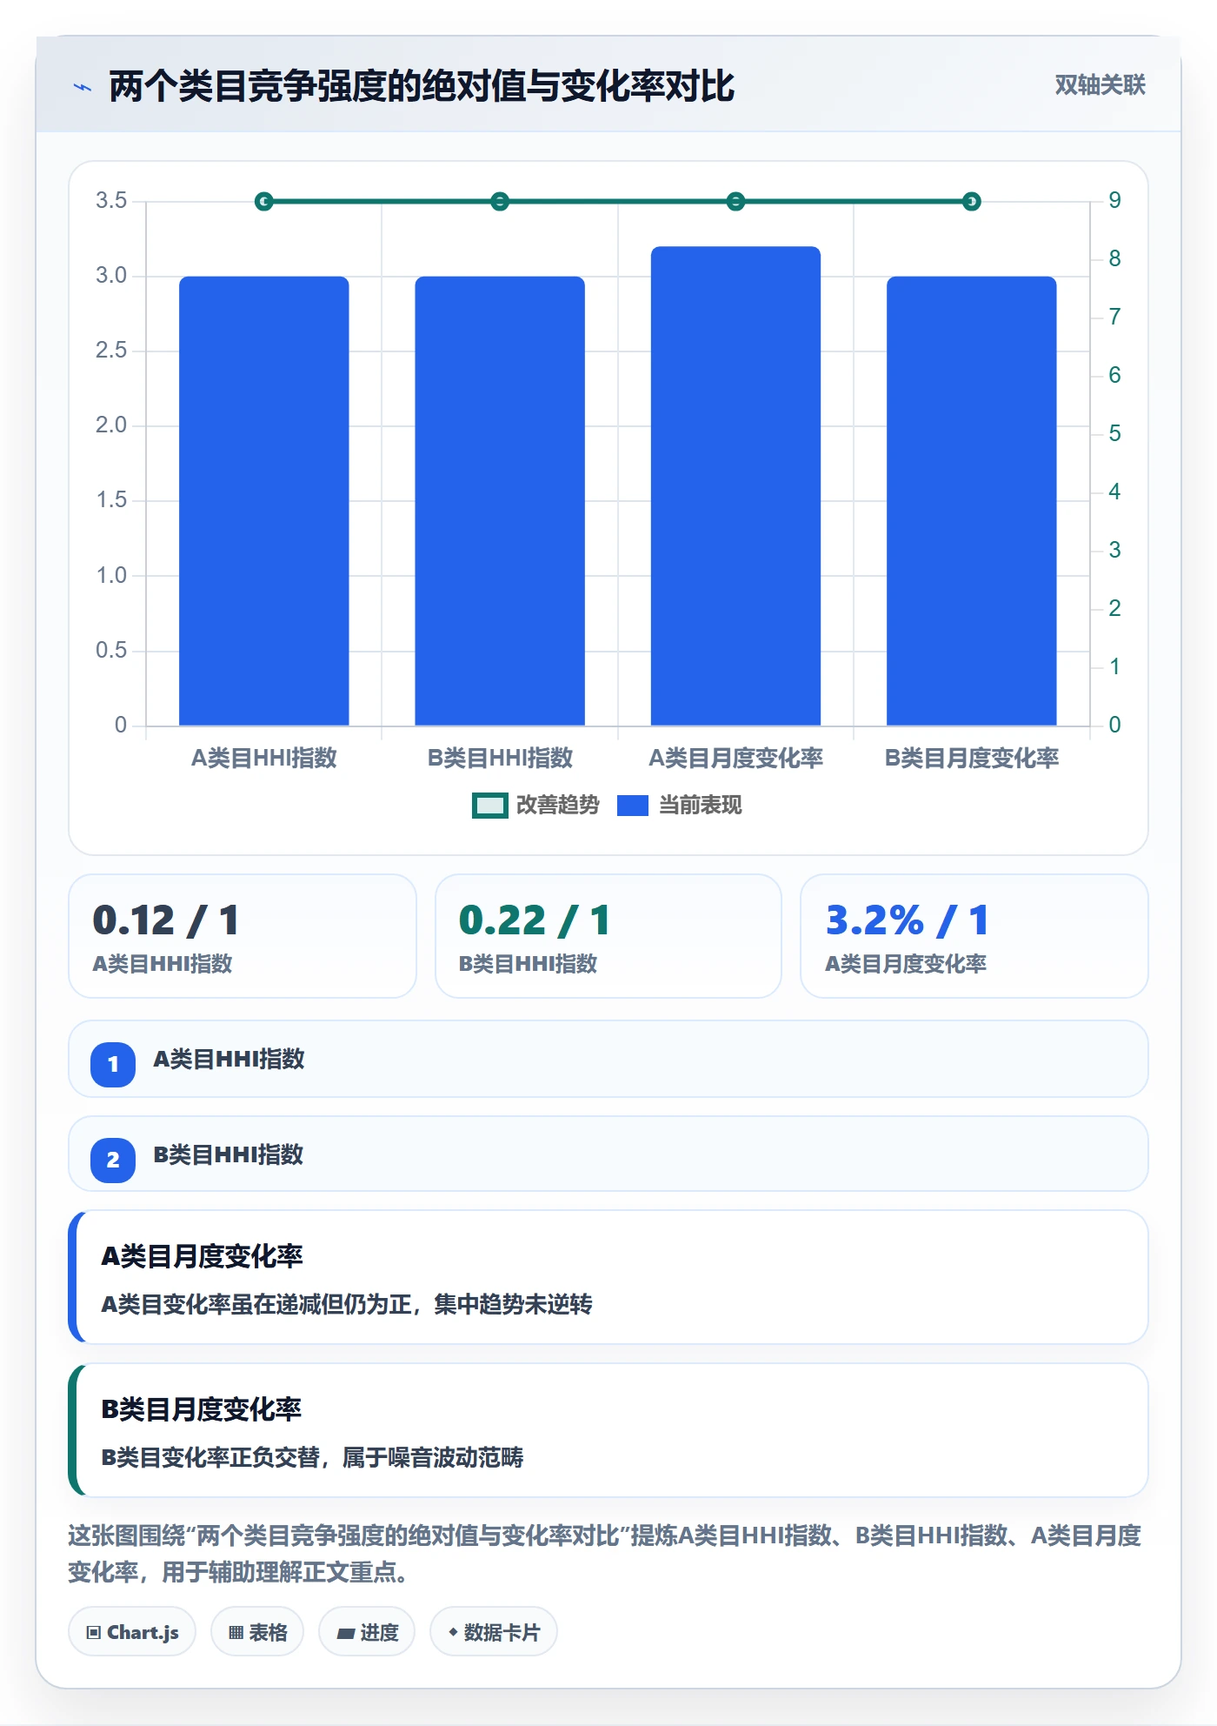Click the 3.5 tick on the left axis
The width and height of the screenshot is (1217, 1726).
111,201
